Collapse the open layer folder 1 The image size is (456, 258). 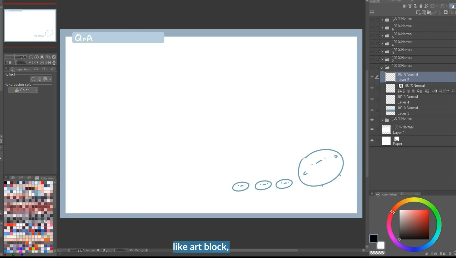[x=382, y=68]
